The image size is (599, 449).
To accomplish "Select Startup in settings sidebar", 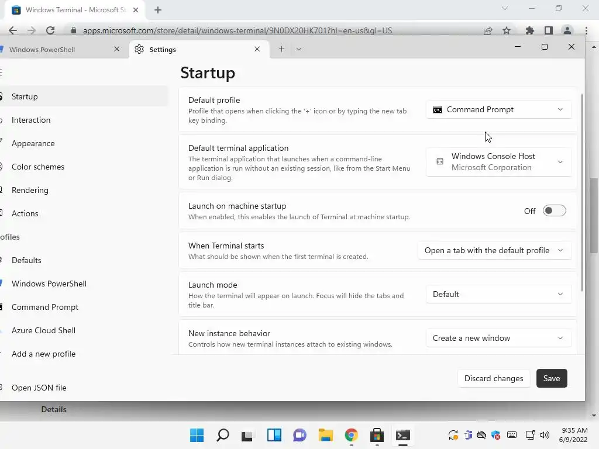I will (83, 96).
